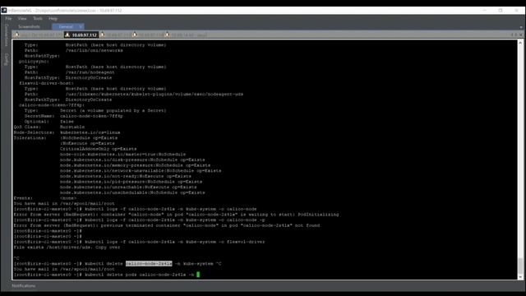Screen dimensions: 526x296
Task: Close the General panel tab
Action: pyautogui.click(x=81, y=26)
